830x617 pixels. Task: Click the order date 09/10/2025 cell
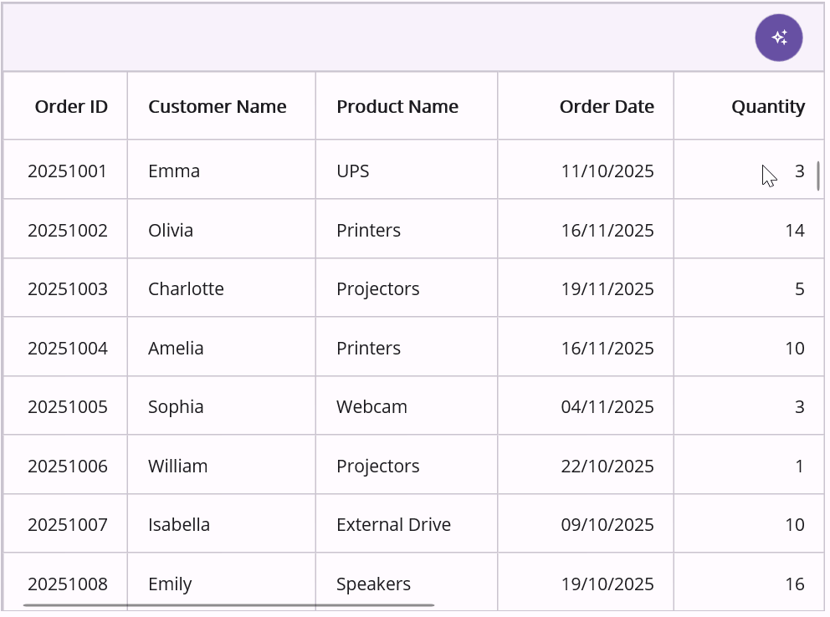click(x=607, y=525)
